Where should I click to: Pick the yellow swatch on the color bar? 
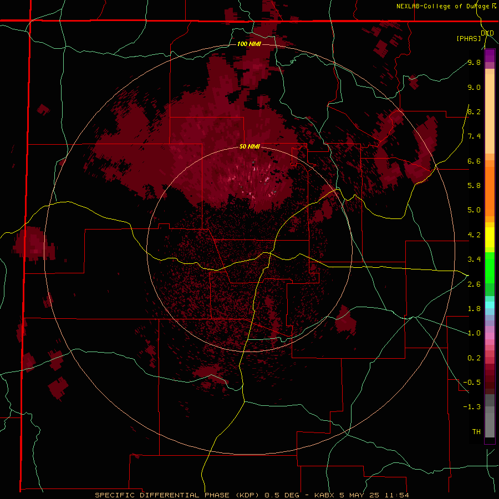490,237
